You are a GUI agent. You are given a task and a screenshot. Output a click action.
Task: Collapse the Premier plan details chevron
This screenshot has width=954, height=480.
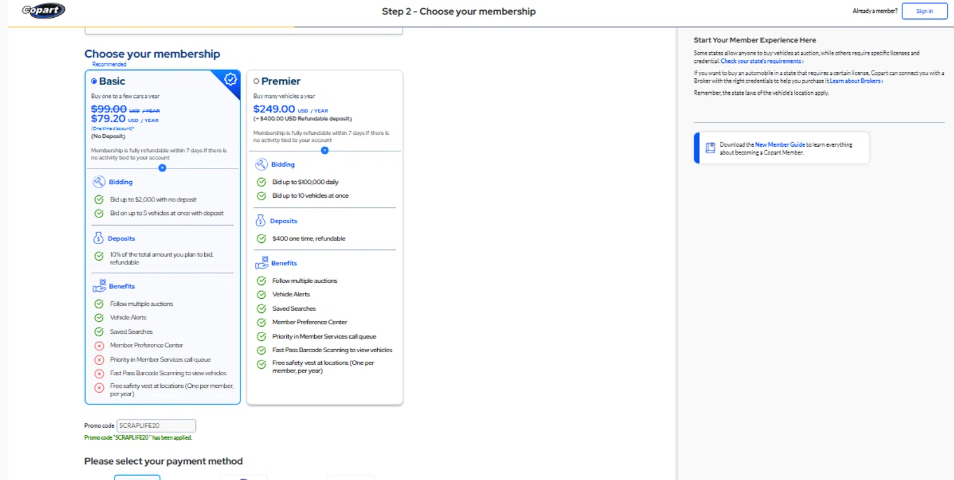[325, 151]
